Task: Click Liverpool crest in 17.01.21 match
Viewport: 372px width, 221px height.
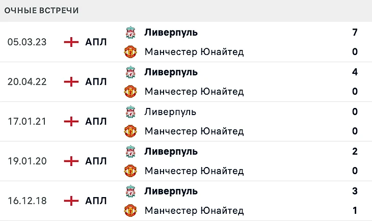Action: click(x=130, y=112)
